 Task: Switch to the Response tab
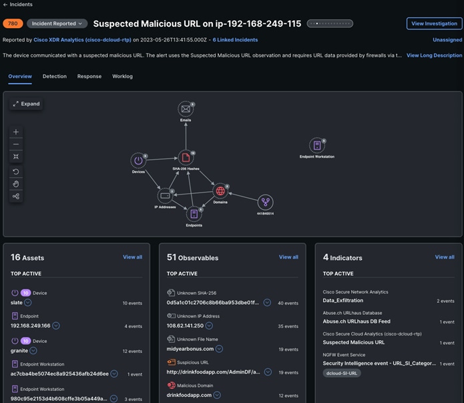89,76
